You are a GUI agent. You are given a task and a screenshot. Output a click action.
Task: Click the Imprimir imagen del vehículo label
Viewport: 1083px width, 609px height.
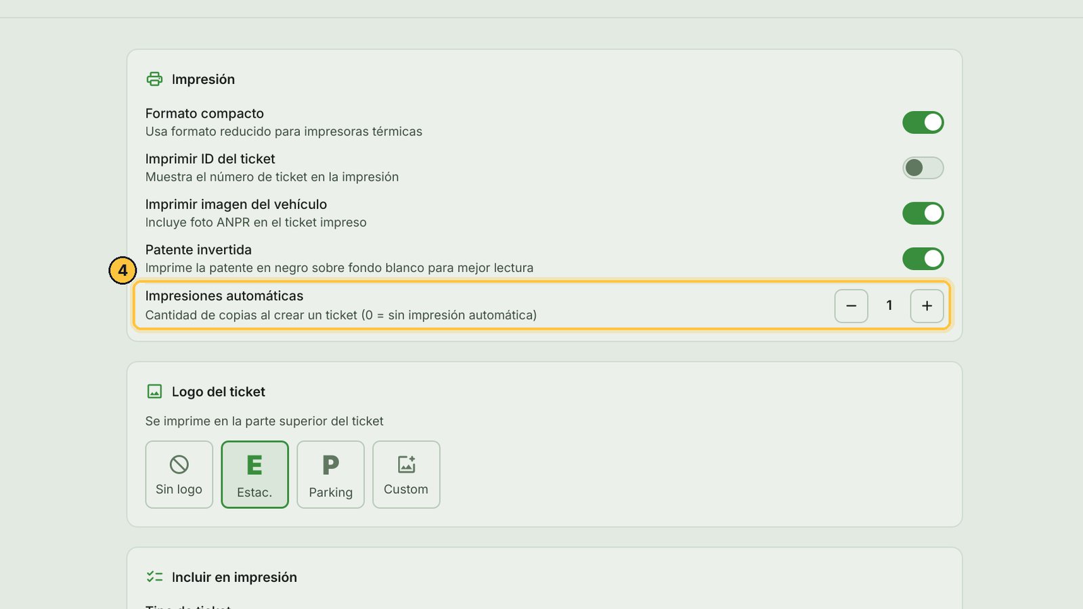236,204
